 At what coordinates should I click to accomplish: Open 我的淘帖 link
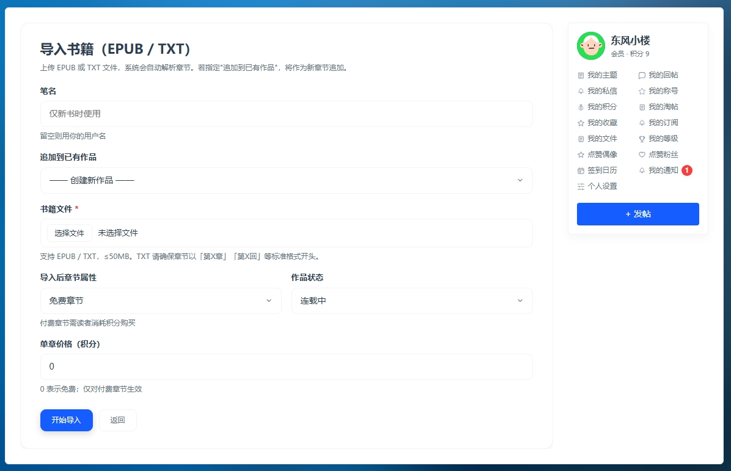click(x=663, y=107)
